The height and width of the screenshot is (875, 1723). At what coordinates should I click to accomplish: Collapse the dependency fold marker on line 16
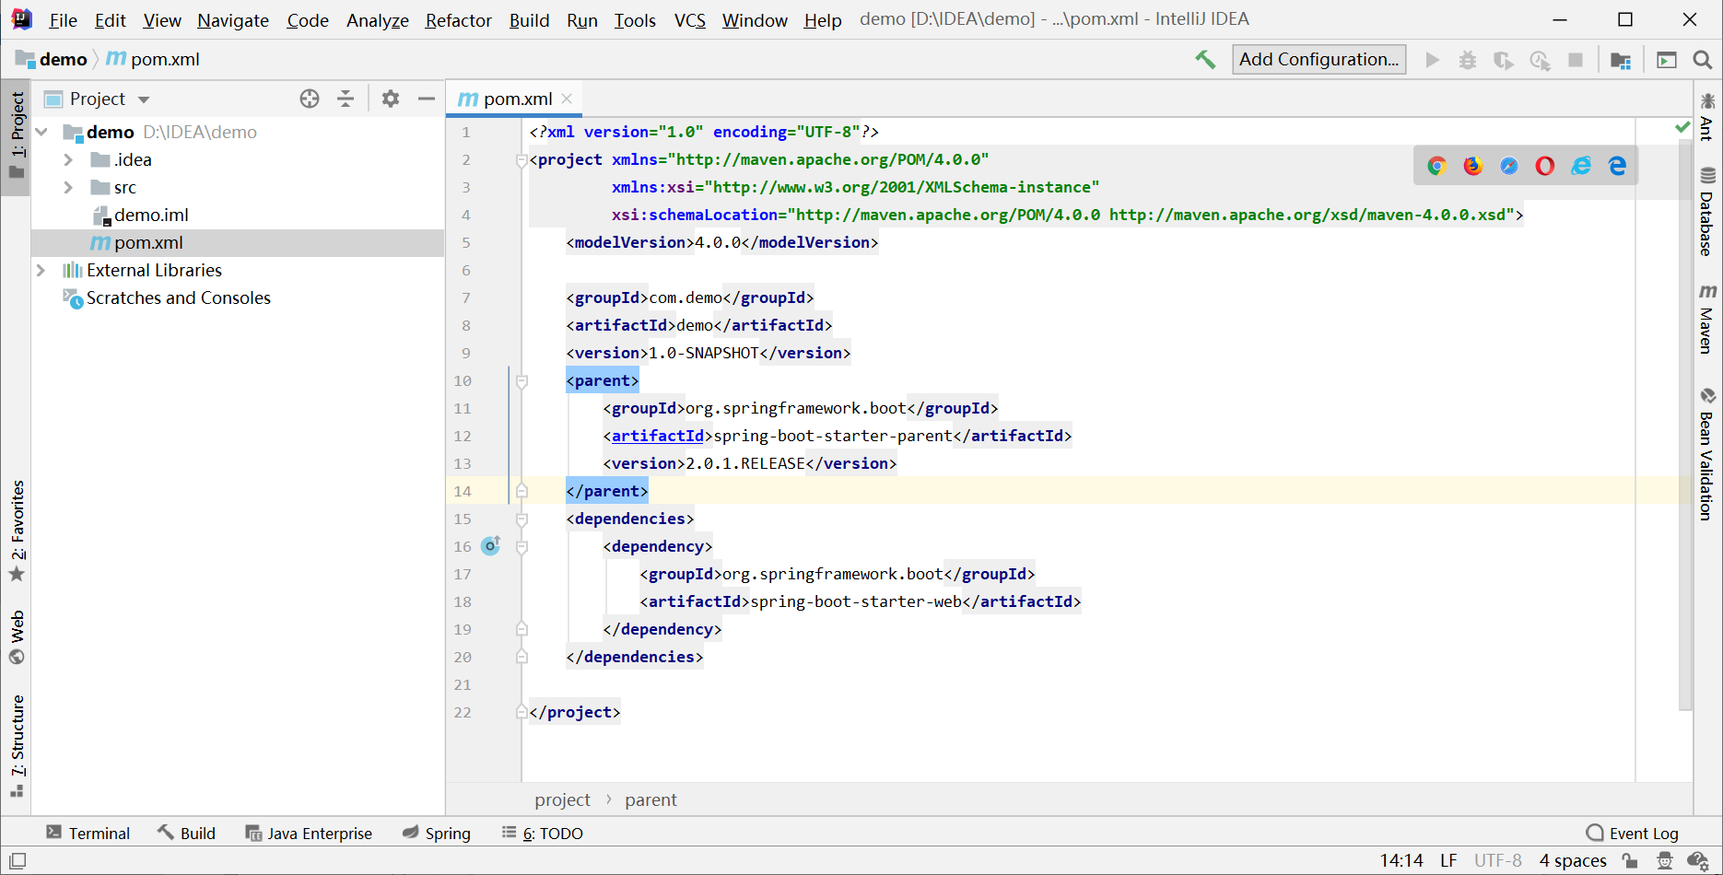(522, 546)
